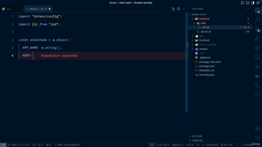Viewport: 262px width, 147px height.
Task: Open the .gitignore file
Action: coord(220,58)
